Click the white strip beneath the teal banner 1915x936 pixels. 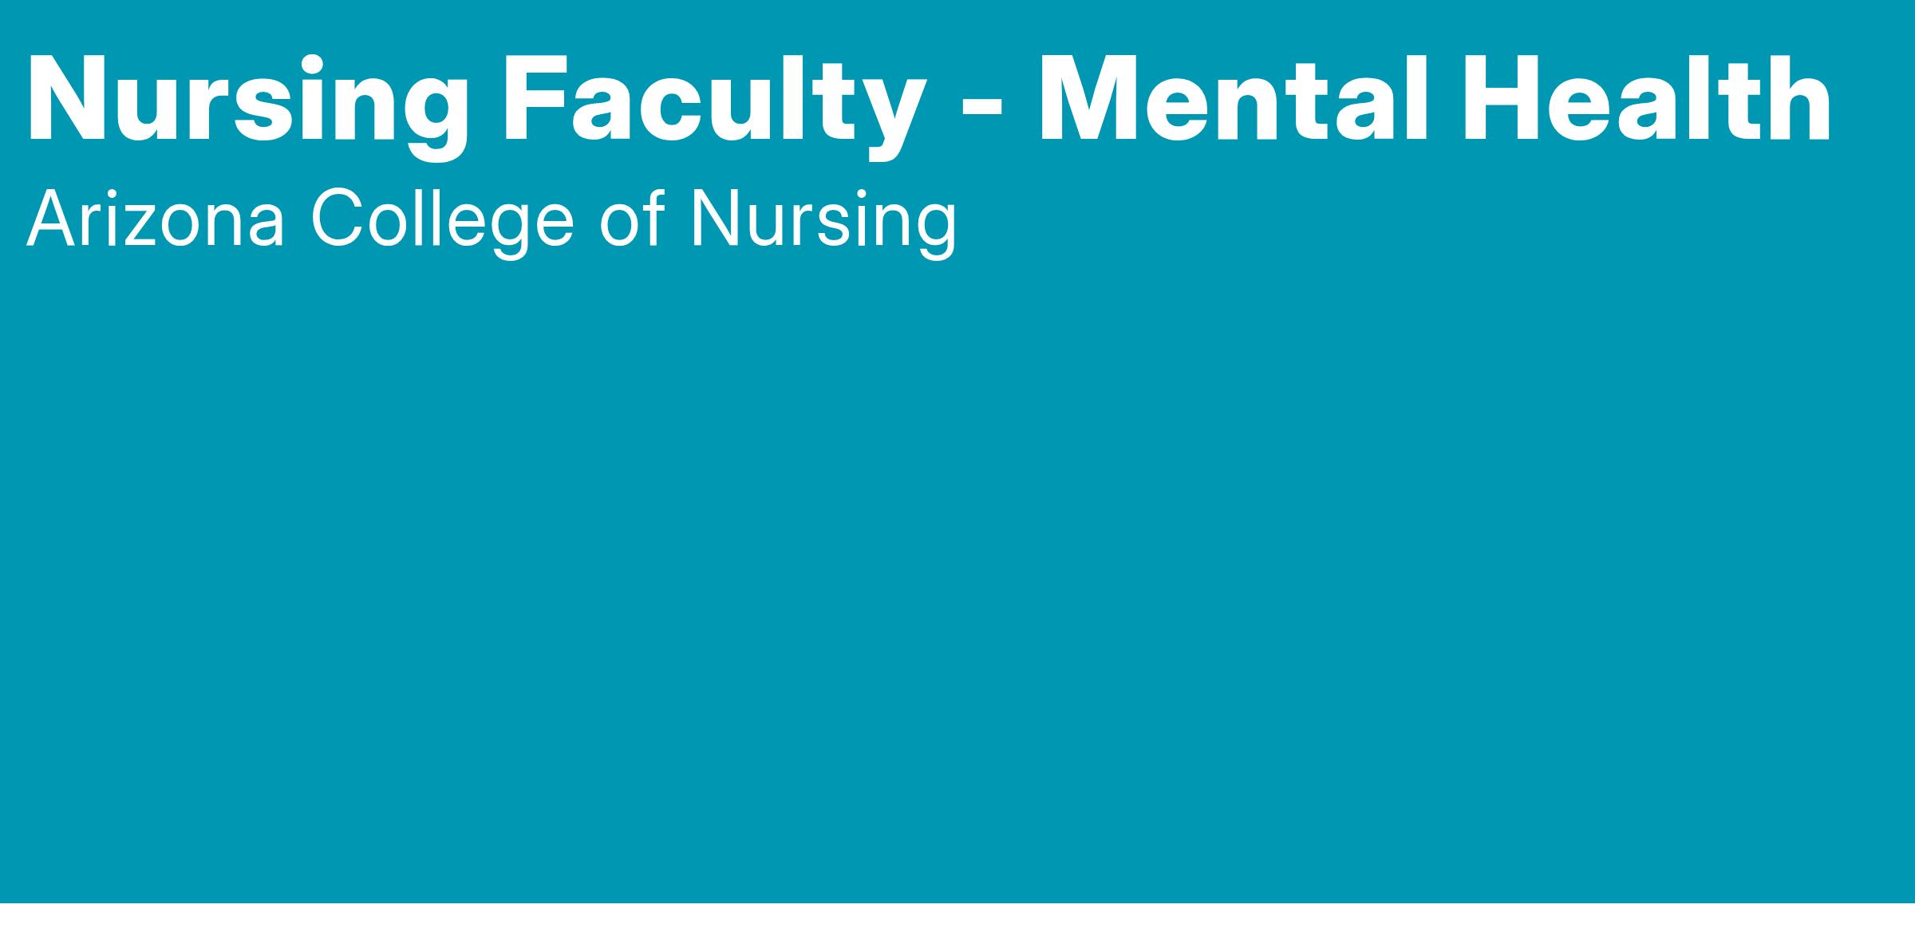pyautogui.click(x=958, y=920)
